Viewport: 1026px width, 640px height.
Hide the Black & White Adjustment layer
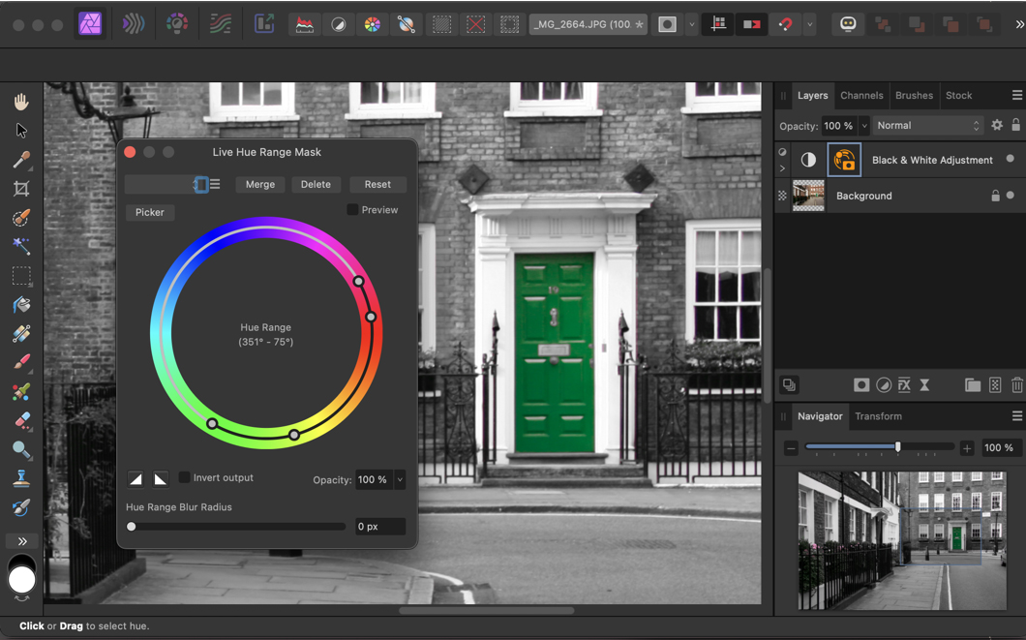(1011, 160)
